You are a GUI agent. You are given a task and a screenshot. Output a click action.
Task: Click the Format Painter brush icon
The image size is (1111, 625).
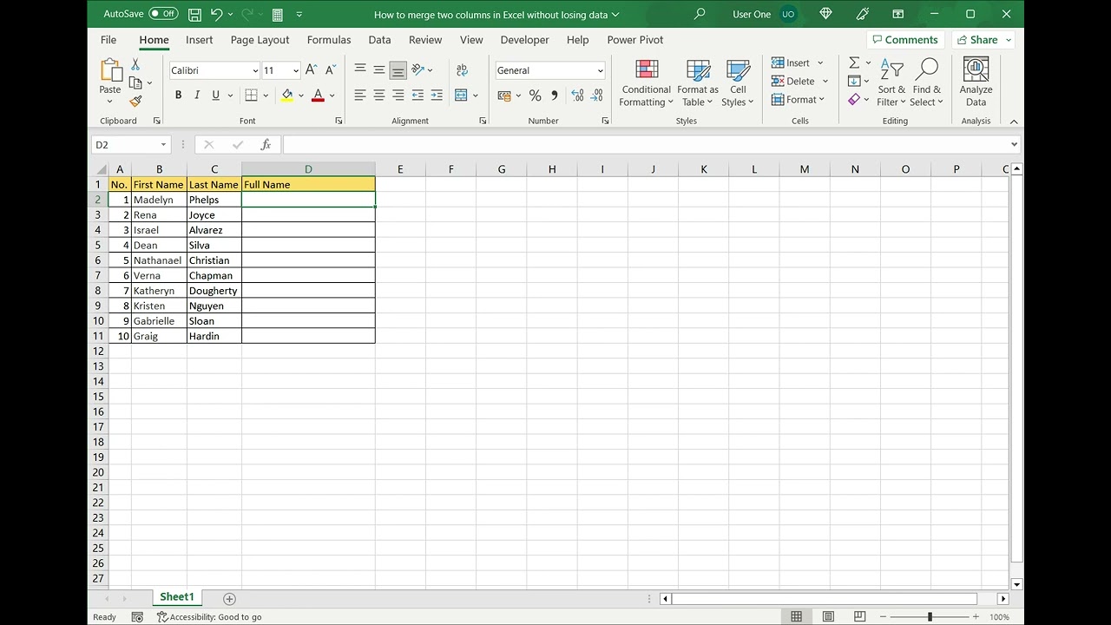135,102
